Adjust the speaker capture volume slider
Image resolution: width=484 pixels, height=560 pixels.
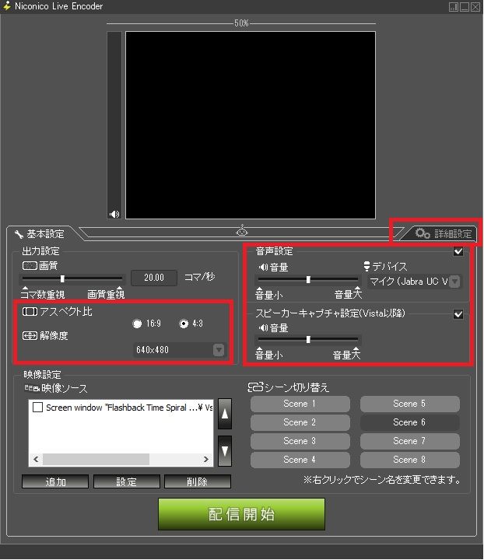click(308, 339)
